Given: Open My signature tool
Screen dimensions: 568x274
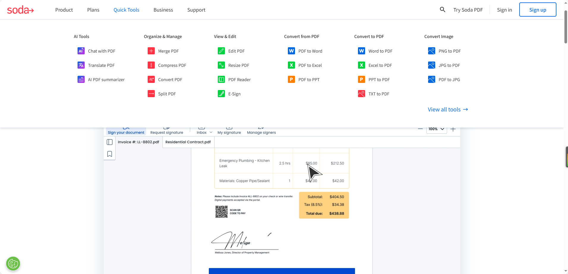Looking at the screenshot, I should click(229, 131).
